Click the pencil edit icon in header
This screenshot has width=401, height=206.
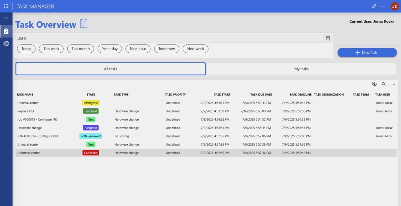pyautogui.click(x=374, y=6)
